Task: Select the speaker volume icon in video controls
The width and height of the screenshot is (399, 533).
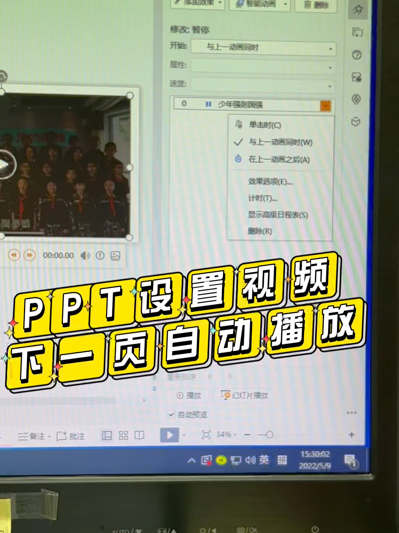Action: point(86,255)
